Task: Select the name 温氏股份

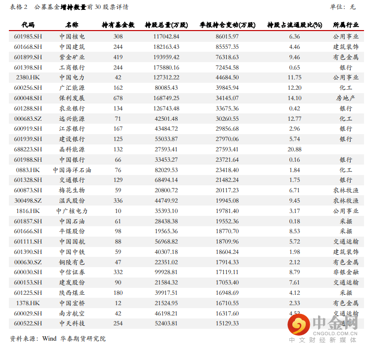Action: pos(72,201)
